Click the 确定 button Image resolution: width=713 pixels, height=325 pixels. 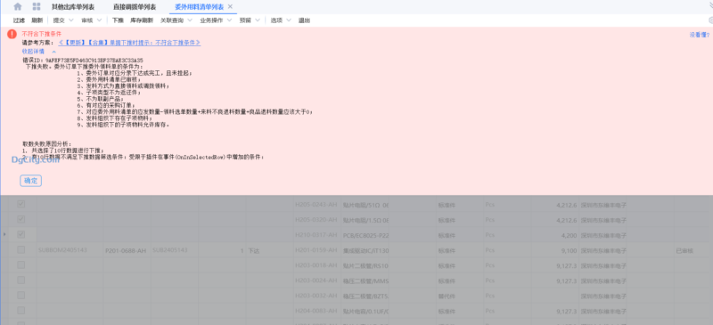pyautogui.click(x=31, y=181)
